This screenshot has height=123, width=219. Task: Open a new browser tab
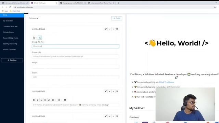pyautogui.click(x=118, y=3)
